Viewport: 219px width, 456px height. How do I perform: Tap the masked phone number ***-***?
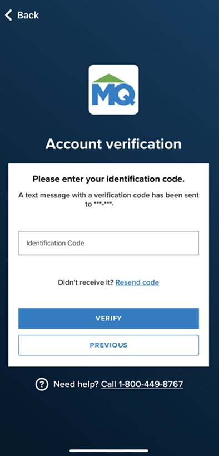click(103, 204)
